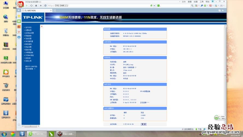Viewport: 243px width, 137px height.
Task: Click the 360 browser avatar logo
Action: coord(20,4)
